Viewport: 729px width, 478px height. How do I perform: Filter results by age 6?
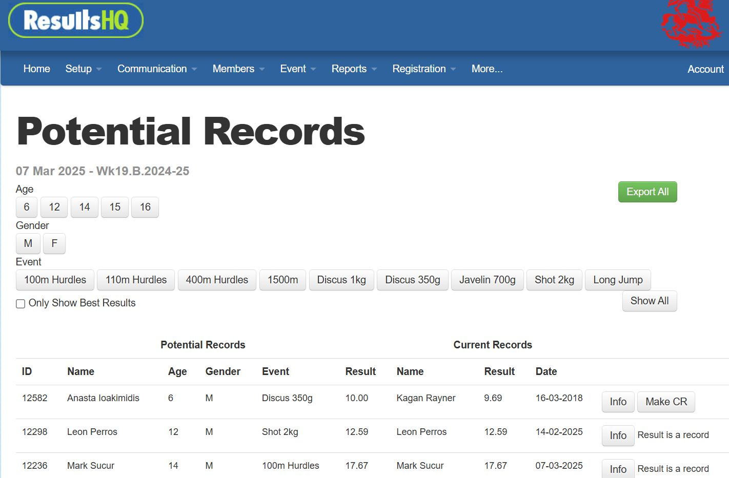pyautogui.click(x=26, y=207)
